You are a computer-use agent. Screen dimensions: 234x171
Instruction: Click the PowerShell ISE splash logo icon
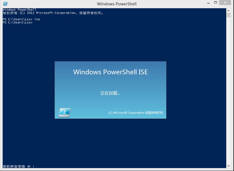coord(64,112)
